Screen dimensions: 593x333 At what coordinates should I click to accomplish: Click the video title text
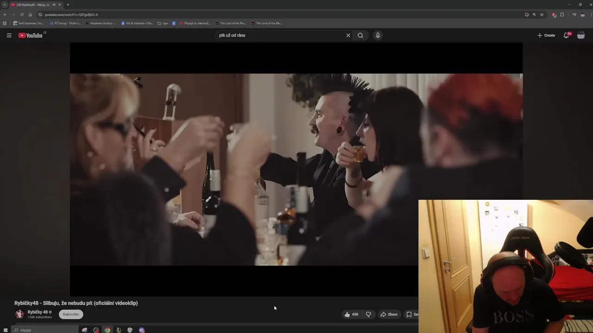[76, 303]
